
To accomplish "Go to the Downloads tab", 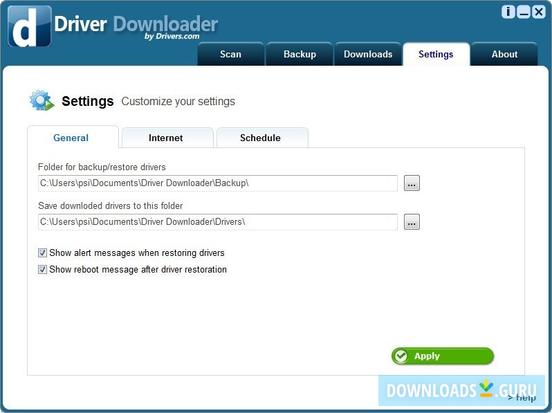I will click(x=368, y=54).
